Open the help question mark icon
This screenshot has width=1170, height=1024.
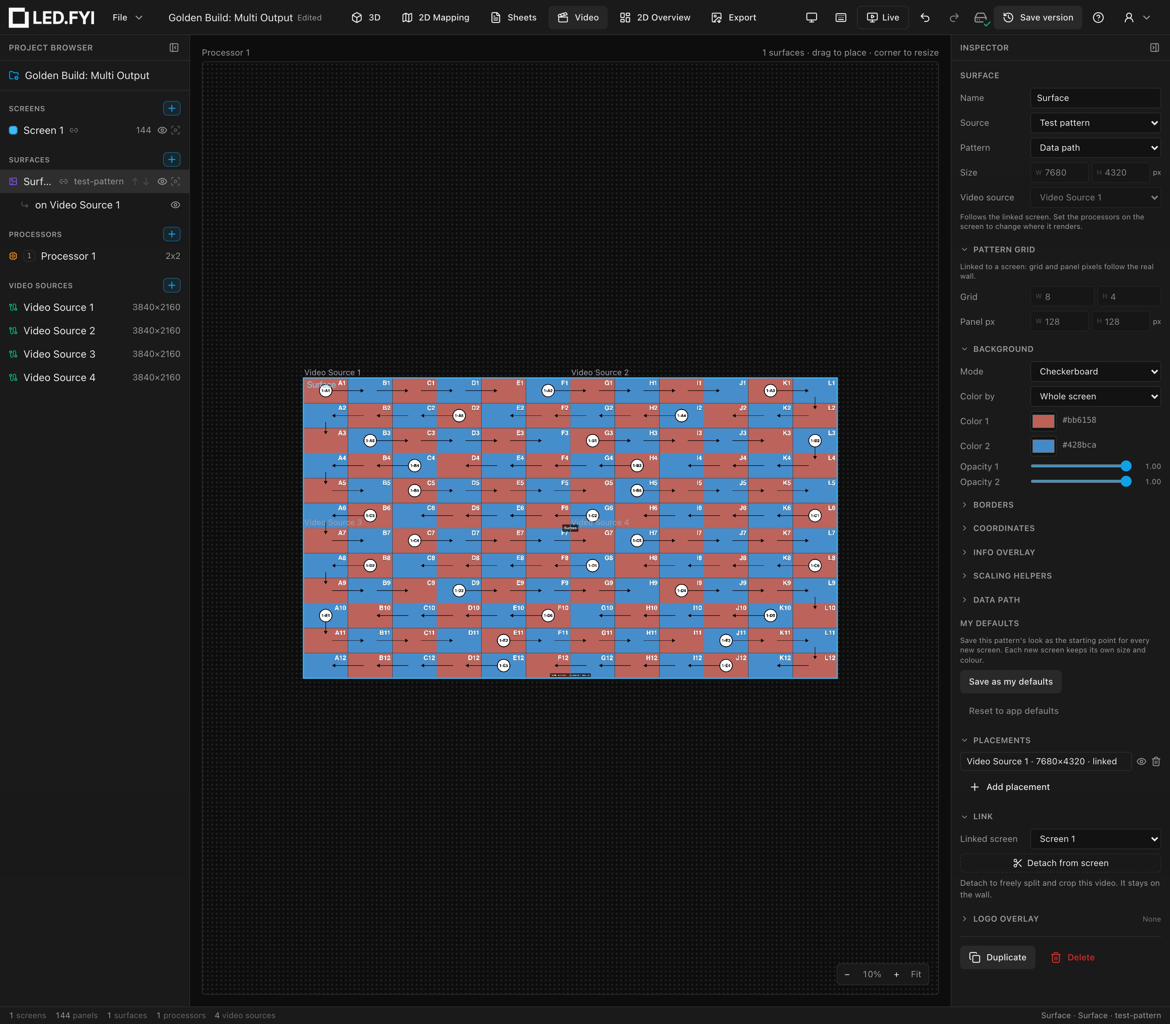pos(1098,18)
